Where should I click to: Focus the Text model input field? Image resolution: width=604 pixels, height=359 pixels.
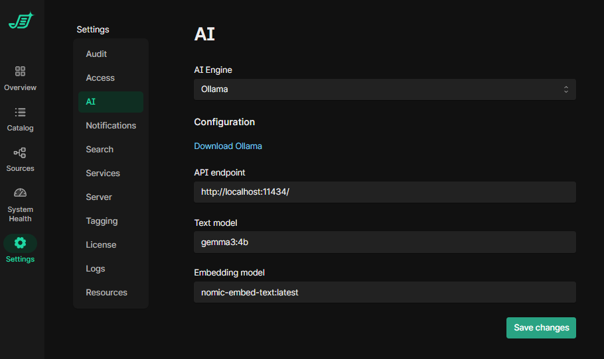tap(384, 242)
